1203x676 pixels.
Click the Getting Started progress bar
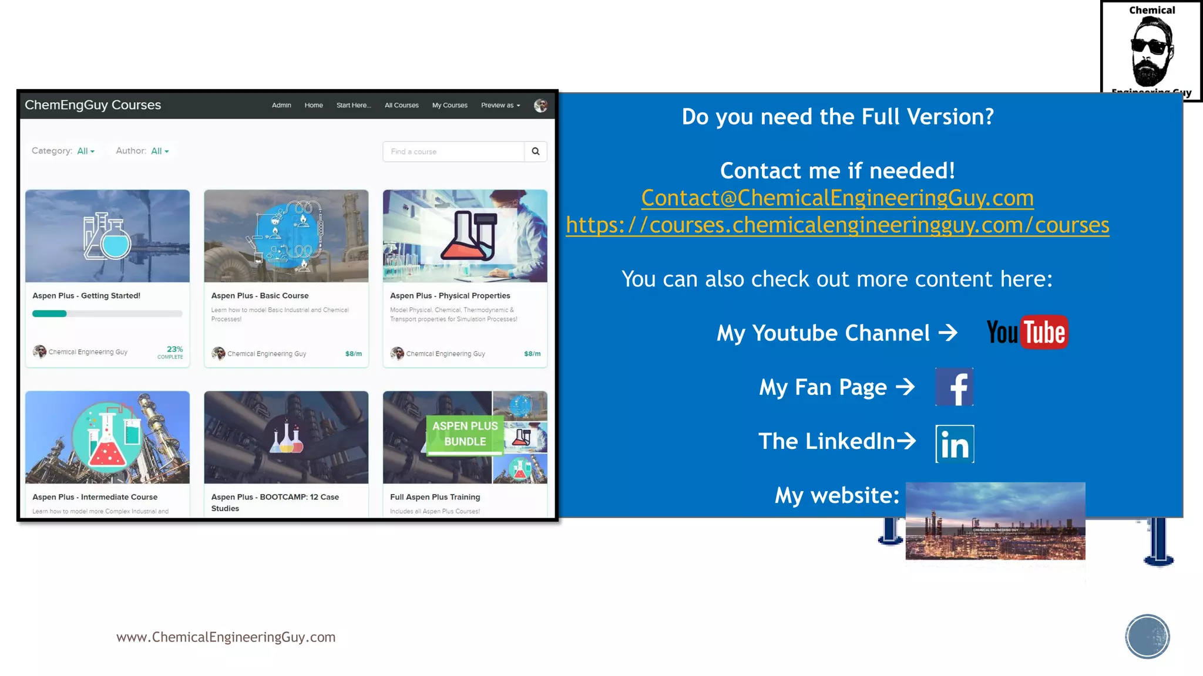(107, 314)
